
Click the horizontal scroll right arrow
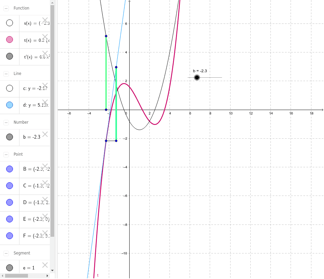point(47,276)
